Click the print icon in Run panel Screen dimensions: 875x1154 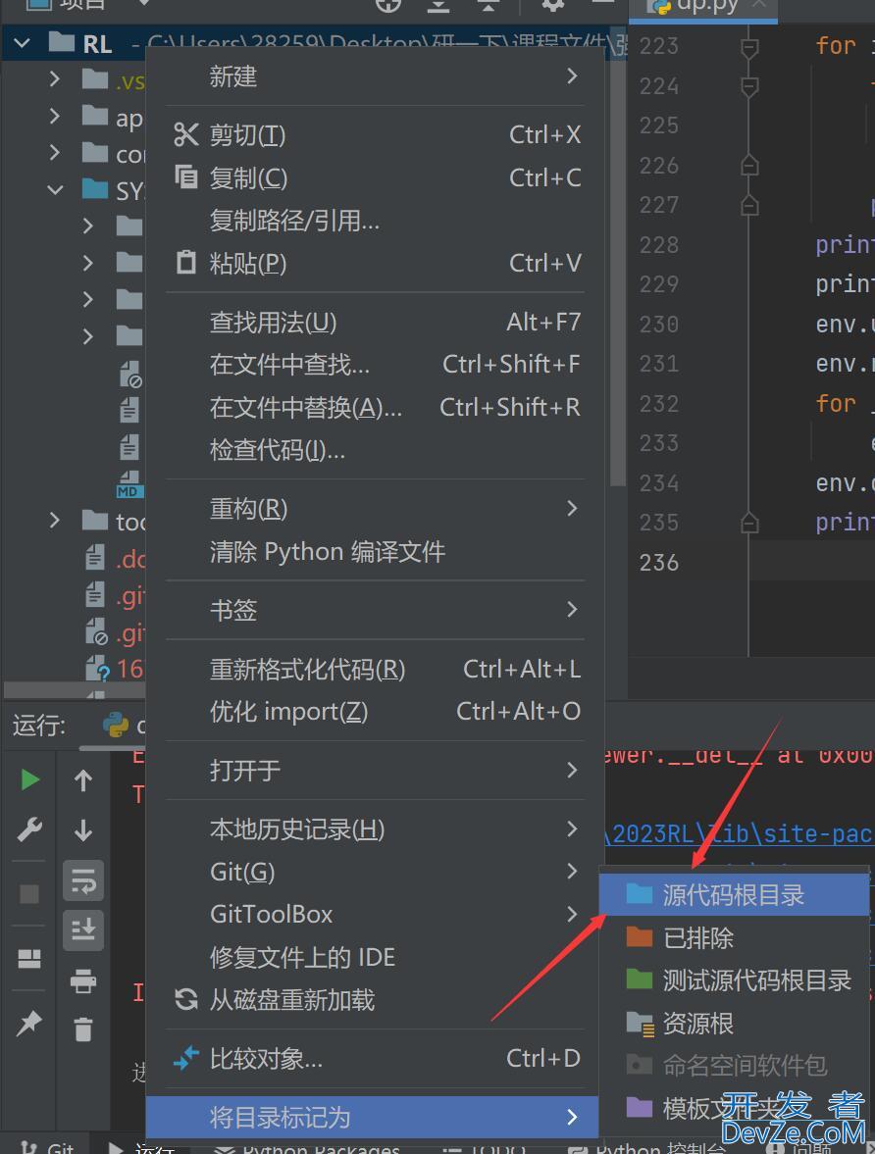coord(83,981)
